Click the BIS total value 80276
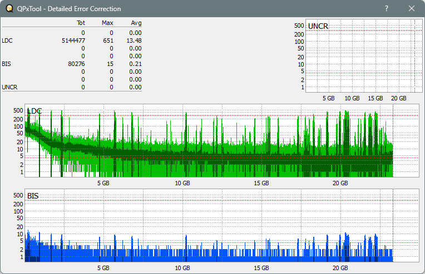Image resolution: width=425 pixels, height=274 pixels. point(76,64)
